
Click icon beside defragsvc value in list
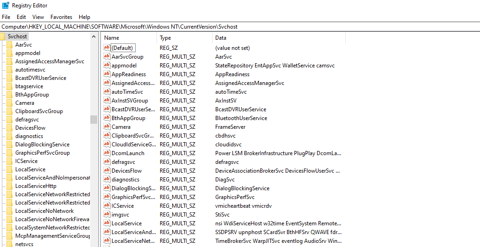pos(106,162)
